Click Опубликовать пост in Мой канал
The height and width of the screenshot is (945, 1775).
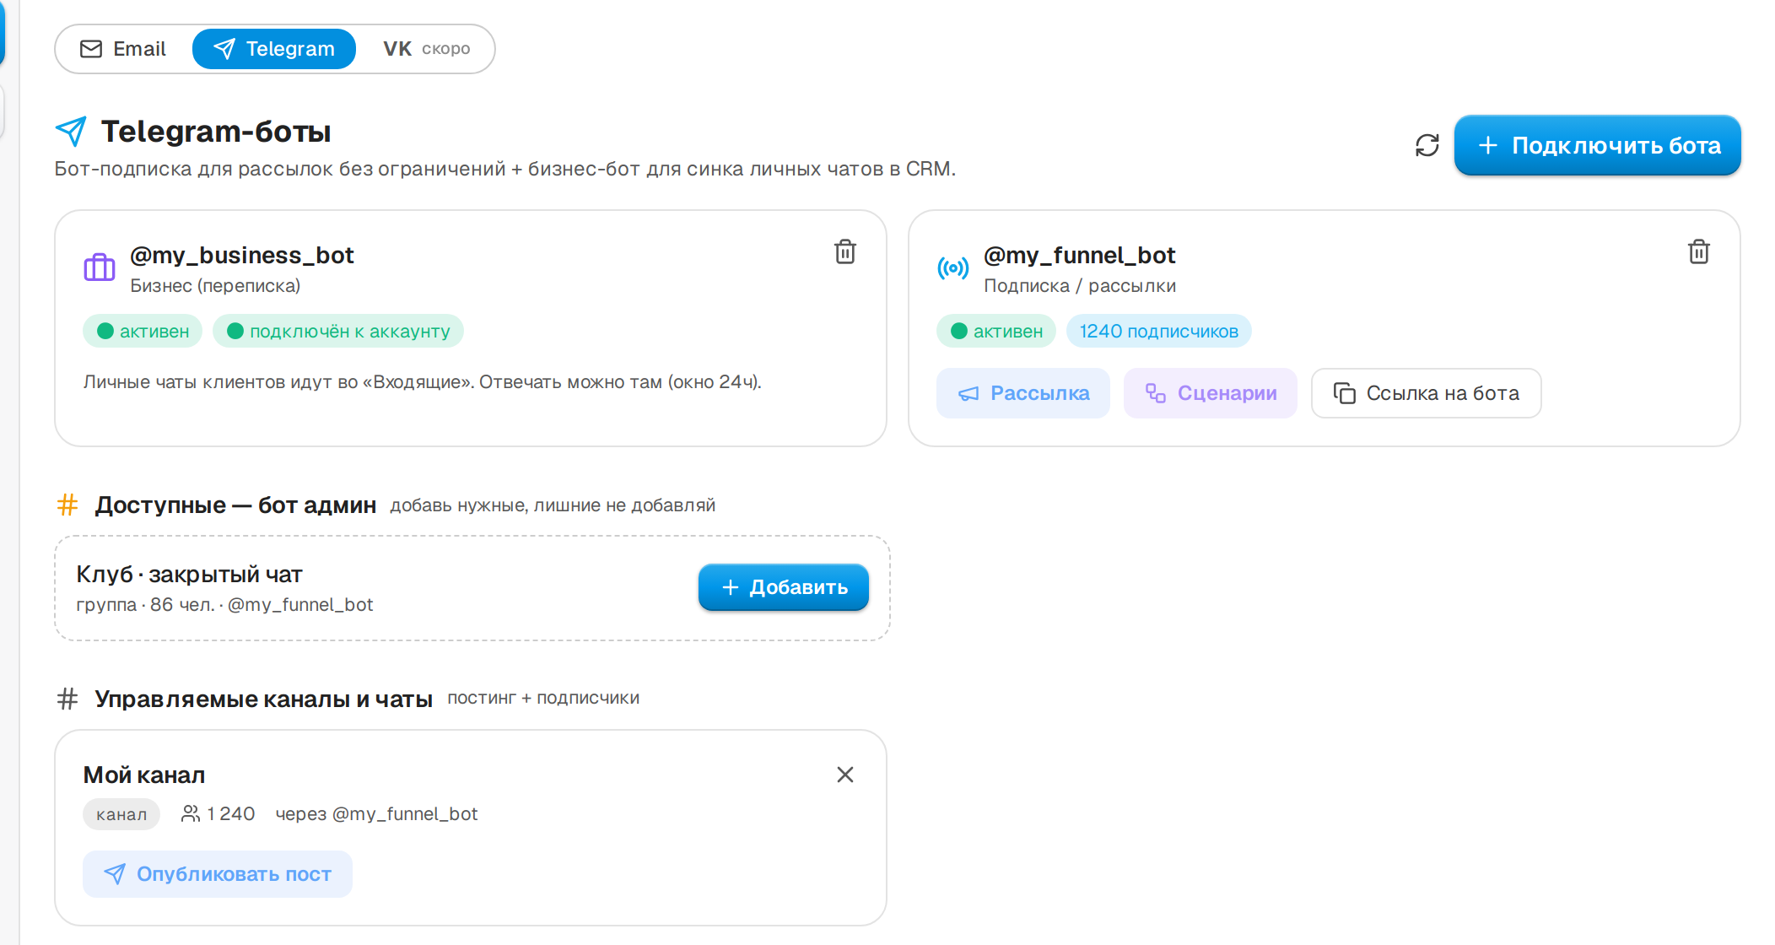tap(218, 874)
